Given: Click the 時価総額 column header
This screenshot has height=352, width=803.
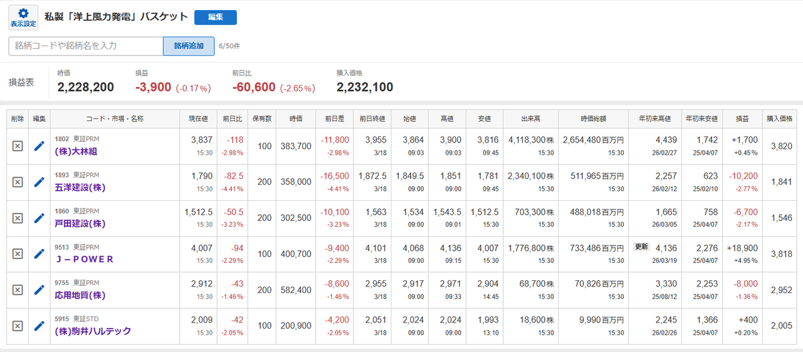Looking at the screenshot, I should tap(594, 119).
